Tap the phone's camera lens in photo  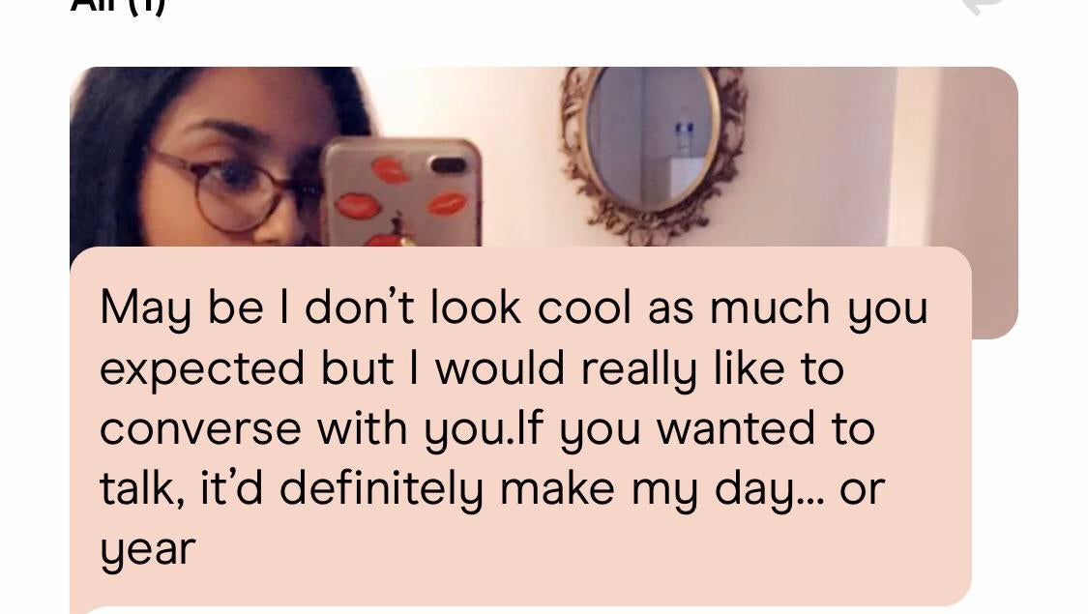click(x=448, y=165)
